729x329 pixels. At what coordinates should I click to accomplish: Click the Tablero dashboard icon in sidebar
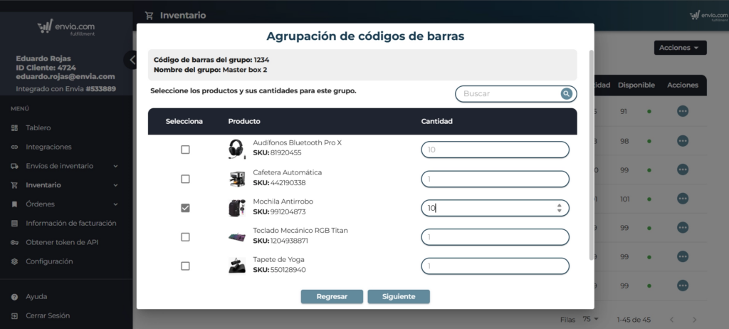[x=15, y=128]
